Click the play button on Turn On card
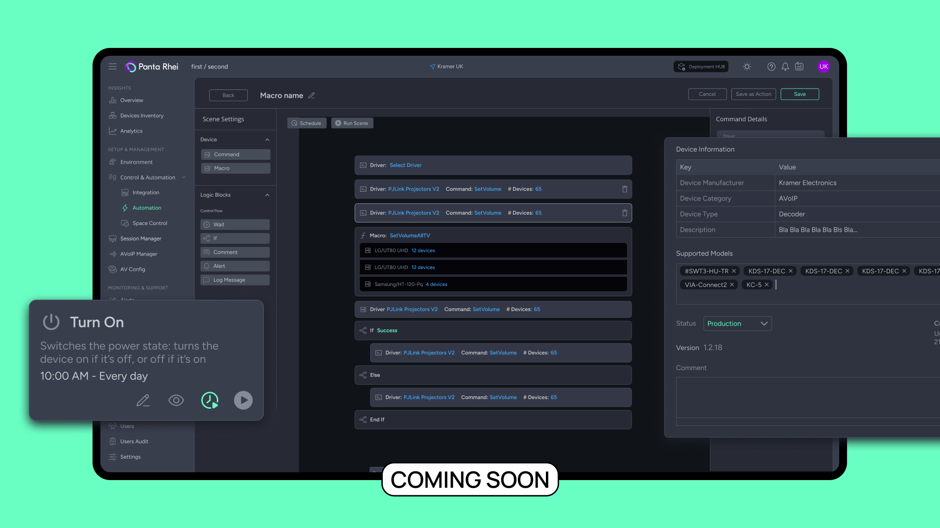 coord(243,400)
